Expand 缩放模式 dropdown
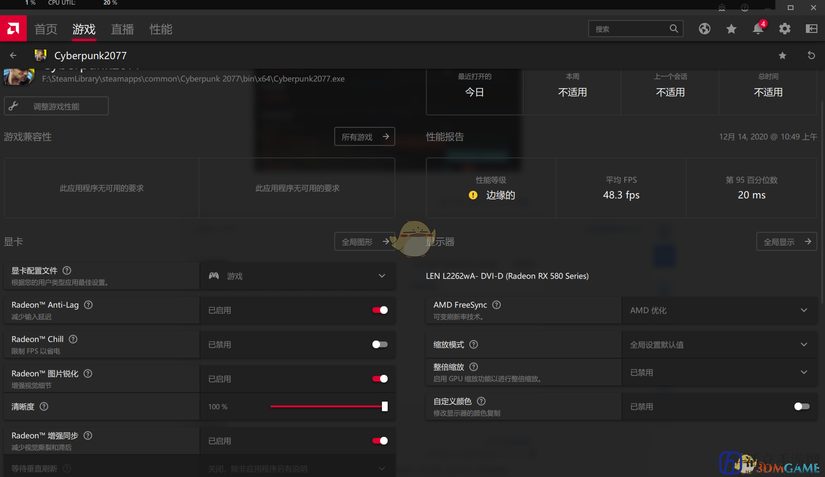Viewport: 825px width, 477px height. point(720,344)
